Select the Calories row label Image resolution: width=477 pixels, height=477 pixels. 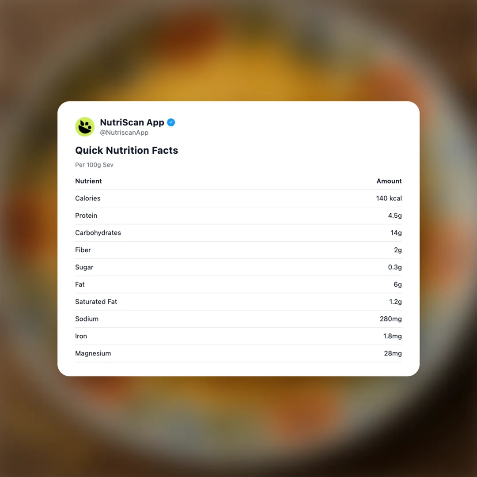[88, 198]
